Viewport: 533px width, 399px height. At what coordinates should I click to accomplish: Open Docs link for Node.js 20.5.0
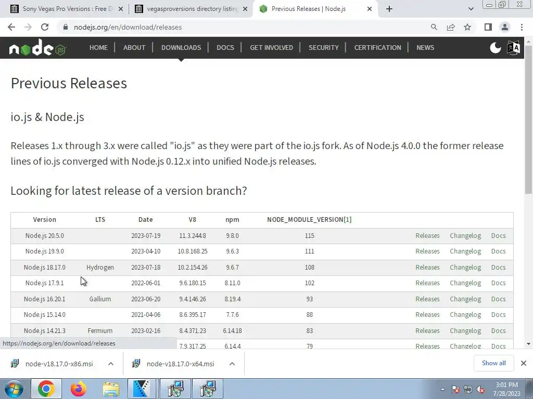498,235
